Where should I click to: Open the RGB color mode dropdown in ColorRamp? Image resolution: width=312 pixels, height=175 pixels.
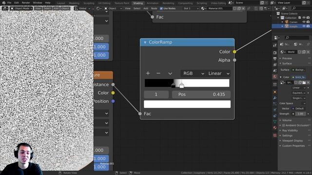pos(193,73)
